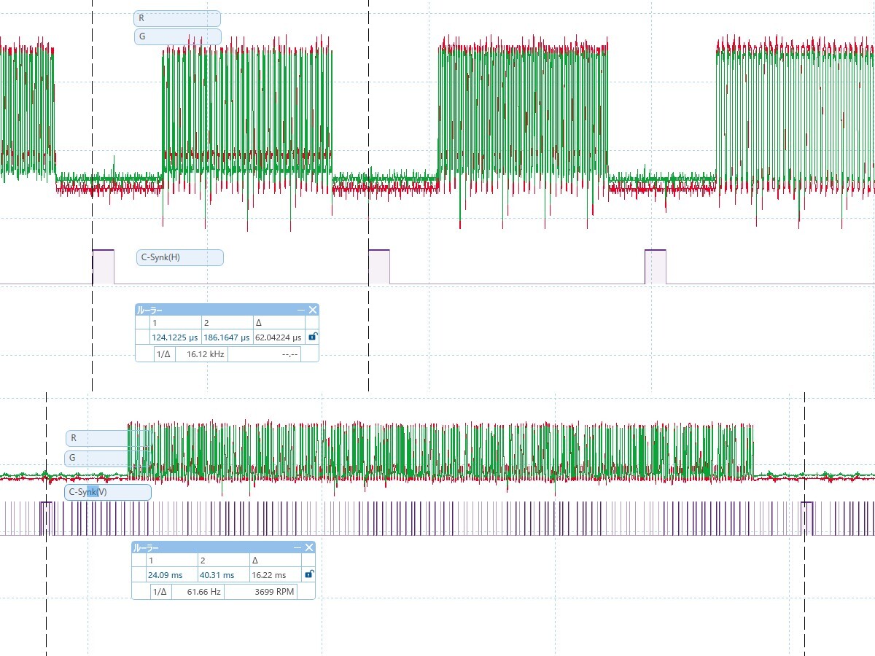875x656 pixels.
Task: Select the C-Synk(H) channel label
Action: click(180, 257)
